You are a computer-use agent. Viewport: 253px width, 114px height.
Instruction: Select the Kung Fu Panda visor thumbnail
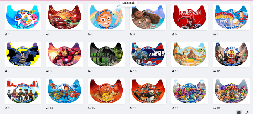[148, 91]
